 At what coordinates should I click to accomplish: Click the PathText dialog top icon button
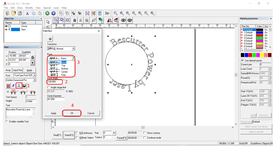point(50,39)
